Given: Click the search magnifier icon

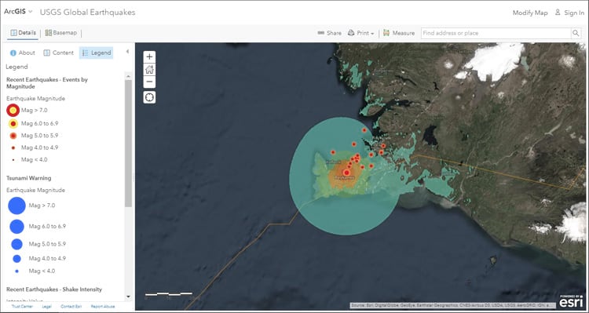Looking at the screenshot, I should [x=576, y=33].
